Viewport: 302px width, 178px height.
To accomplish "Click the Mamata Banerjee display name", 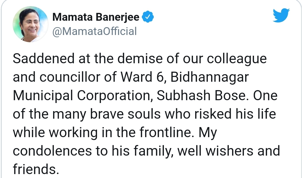I will click(x=96, y=17).
